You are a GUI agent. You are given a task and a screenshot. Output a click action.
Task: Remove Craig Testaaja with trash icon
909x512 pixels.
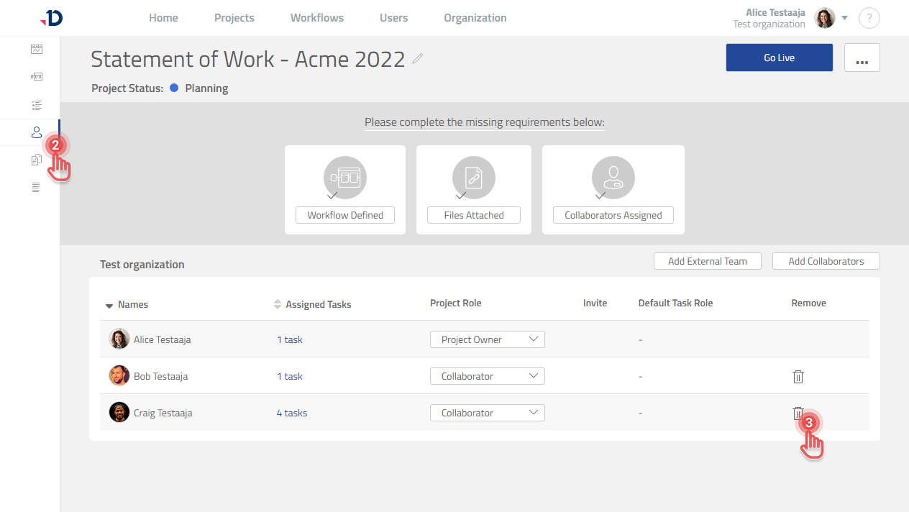pyautogui.click(x=798, y=413)
